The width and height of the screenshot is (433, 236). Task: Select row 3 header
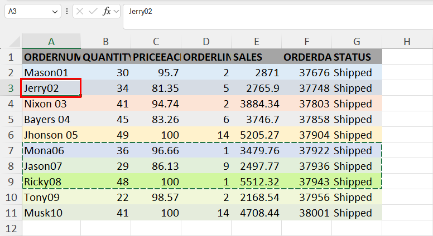point(11,88)
